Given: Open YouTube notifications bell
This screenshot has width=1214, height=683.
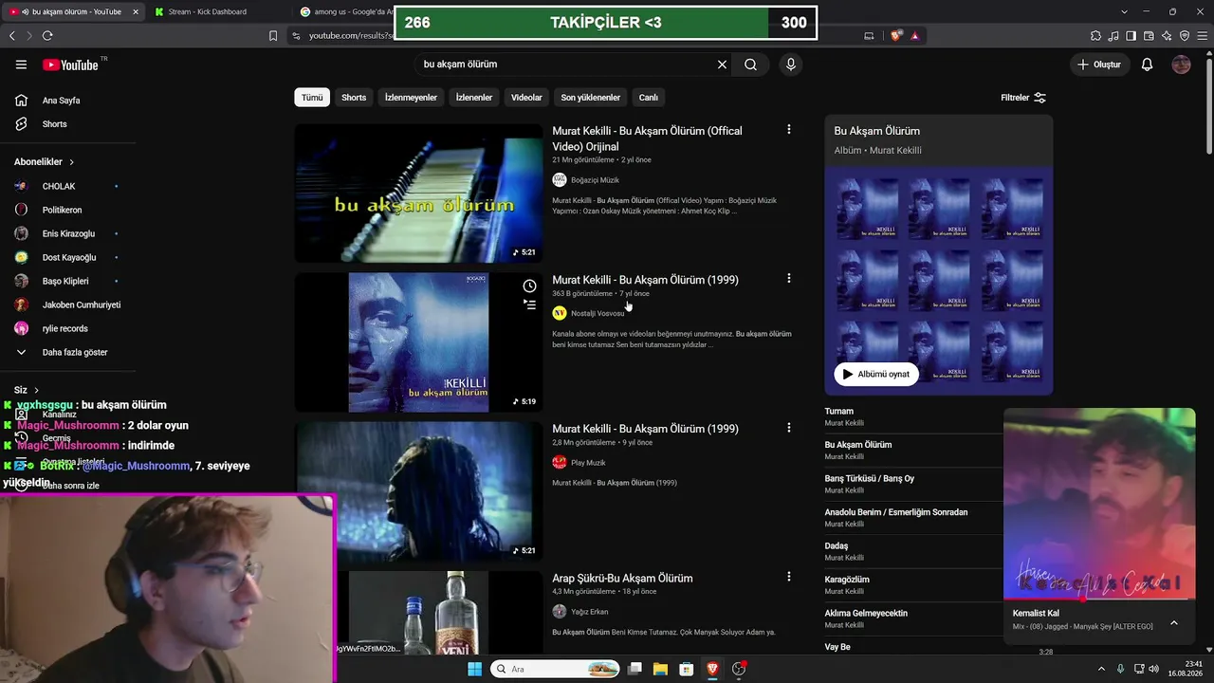Looking at the screenshot, I should click(1147, 65).
